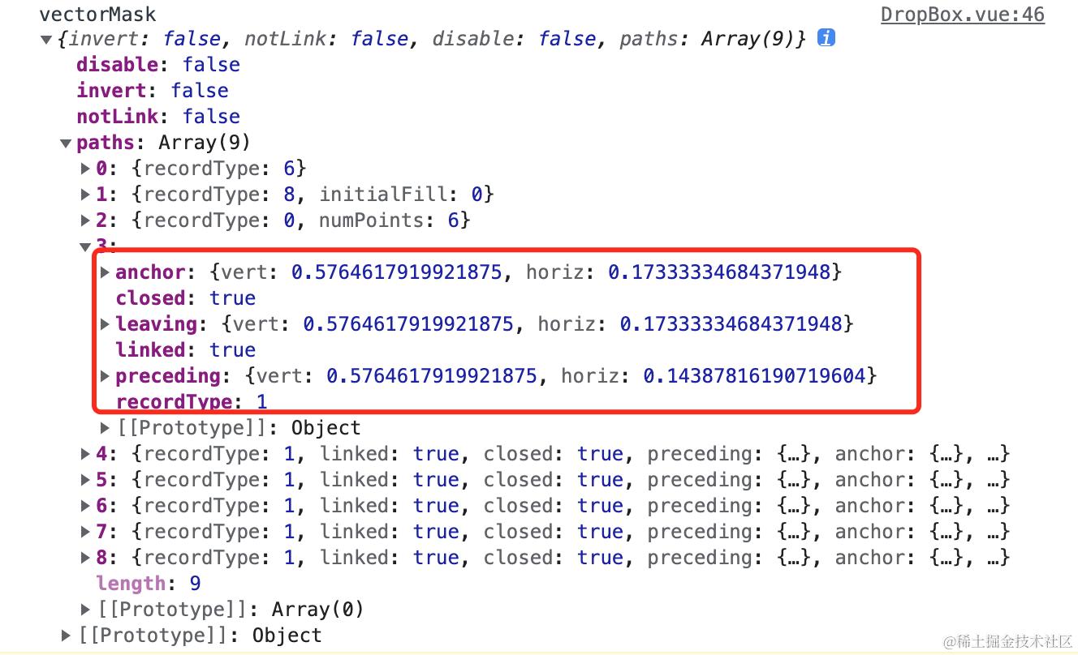Click the leaving vert value 0.5764617919921875
Screen dimensions: 1078x655
pyautogui.click(x=408, y=324)
